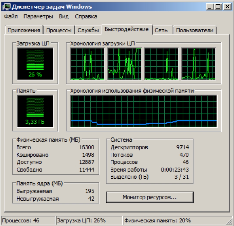
Task: Click the Всего value 16300
Action: coord(87,147)
